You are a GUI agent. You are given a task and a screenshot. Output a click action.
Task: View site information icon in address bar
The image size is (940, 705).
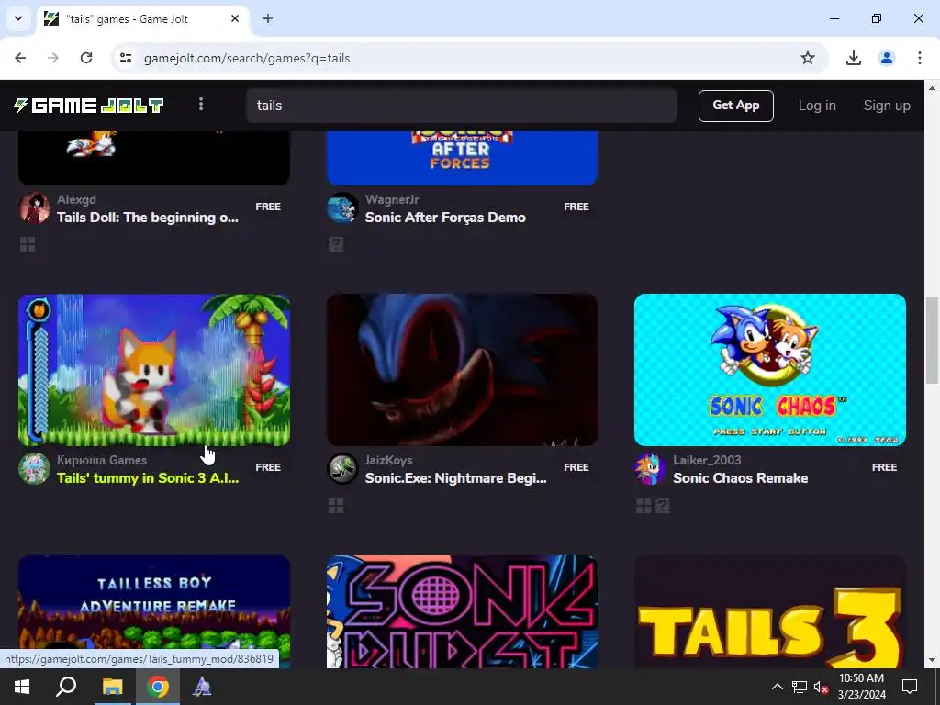[125, 58]
